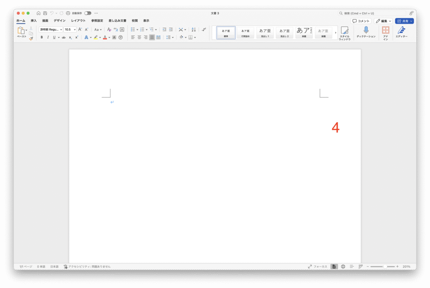Align text right
The height and width of the screenshot is (288, 430).
click(146, 37)
